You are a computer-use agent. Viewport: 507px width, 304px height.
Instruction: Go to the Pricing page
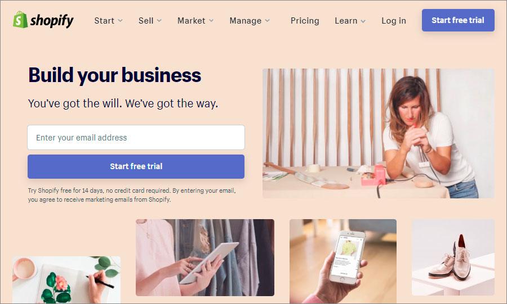tap(305, 21)
